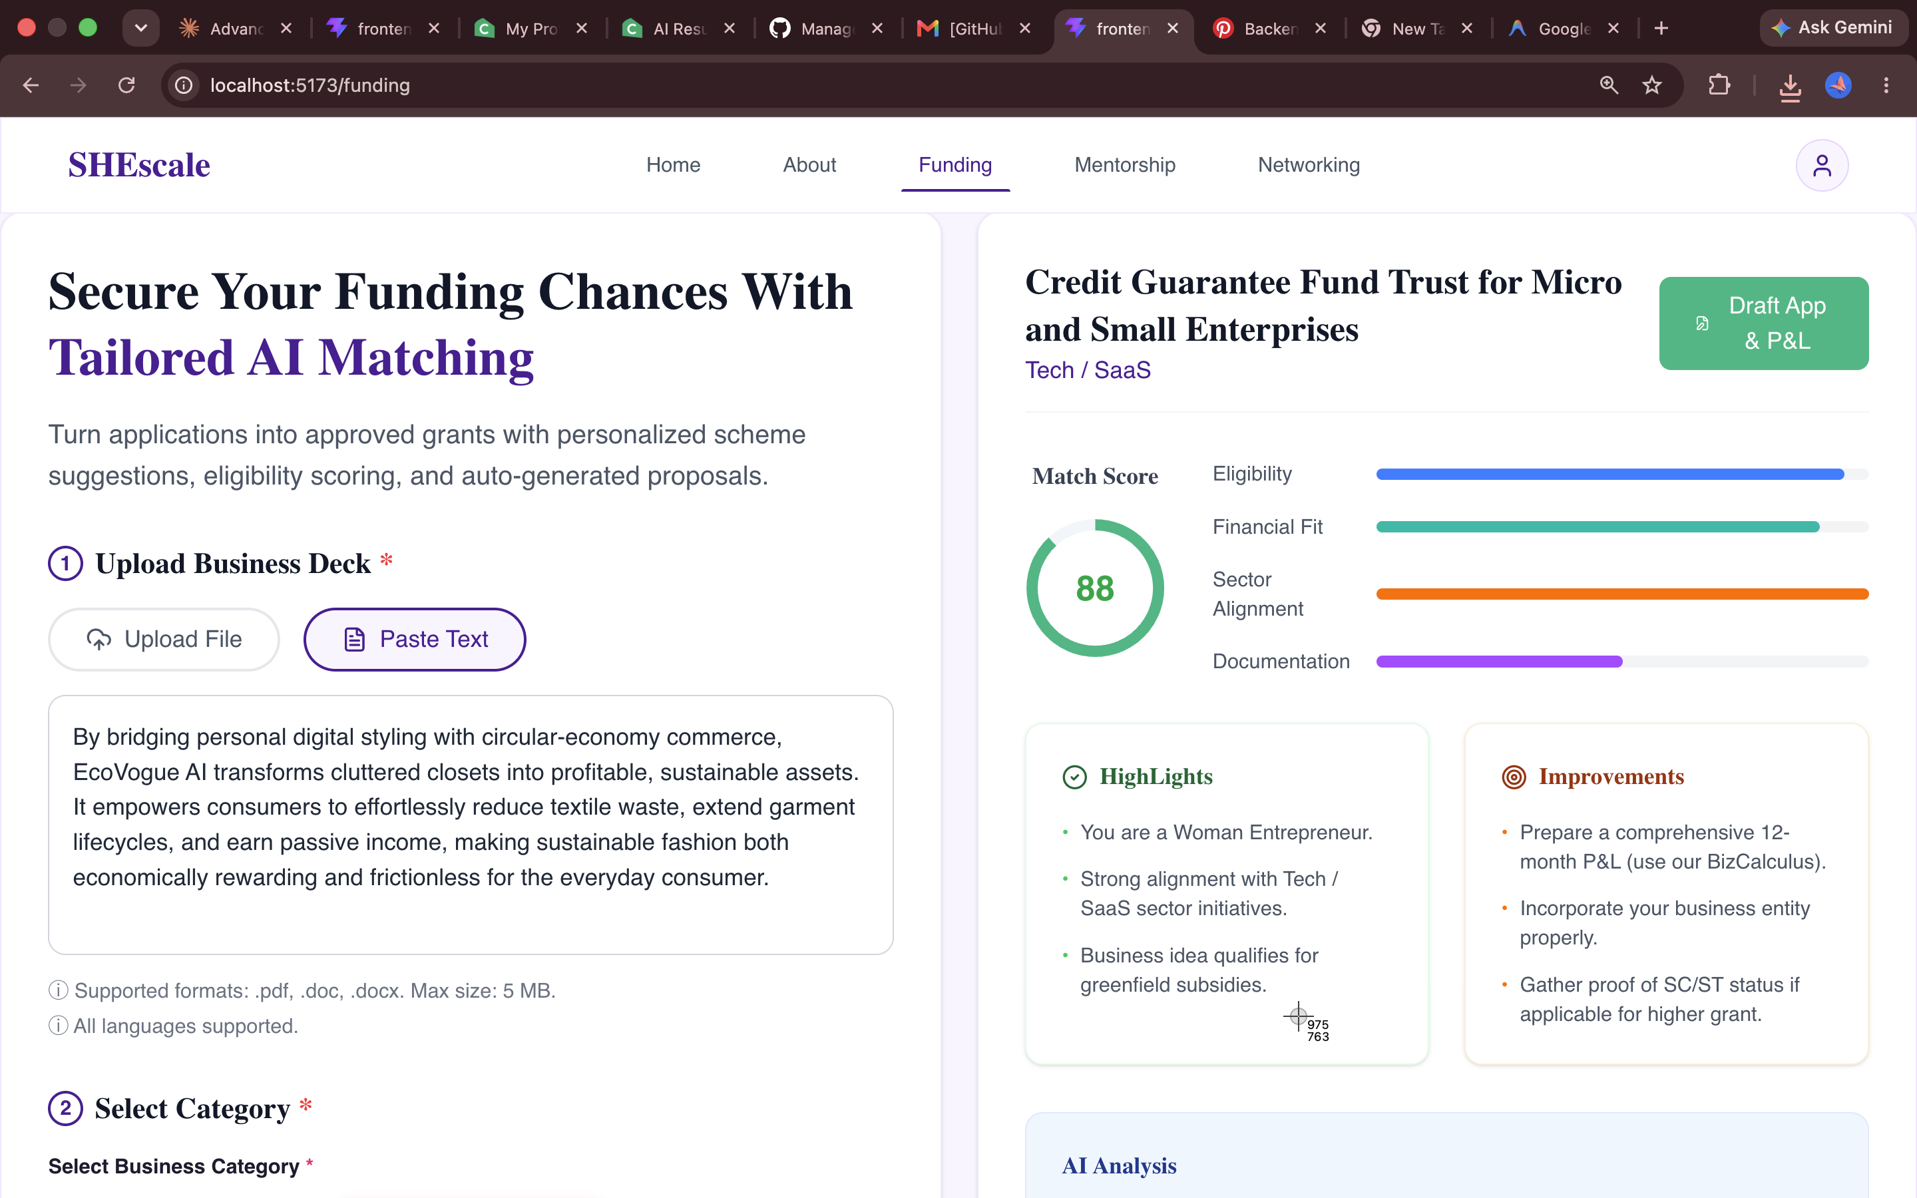Reload the page

pyautogui.click(x=126, y=85)
